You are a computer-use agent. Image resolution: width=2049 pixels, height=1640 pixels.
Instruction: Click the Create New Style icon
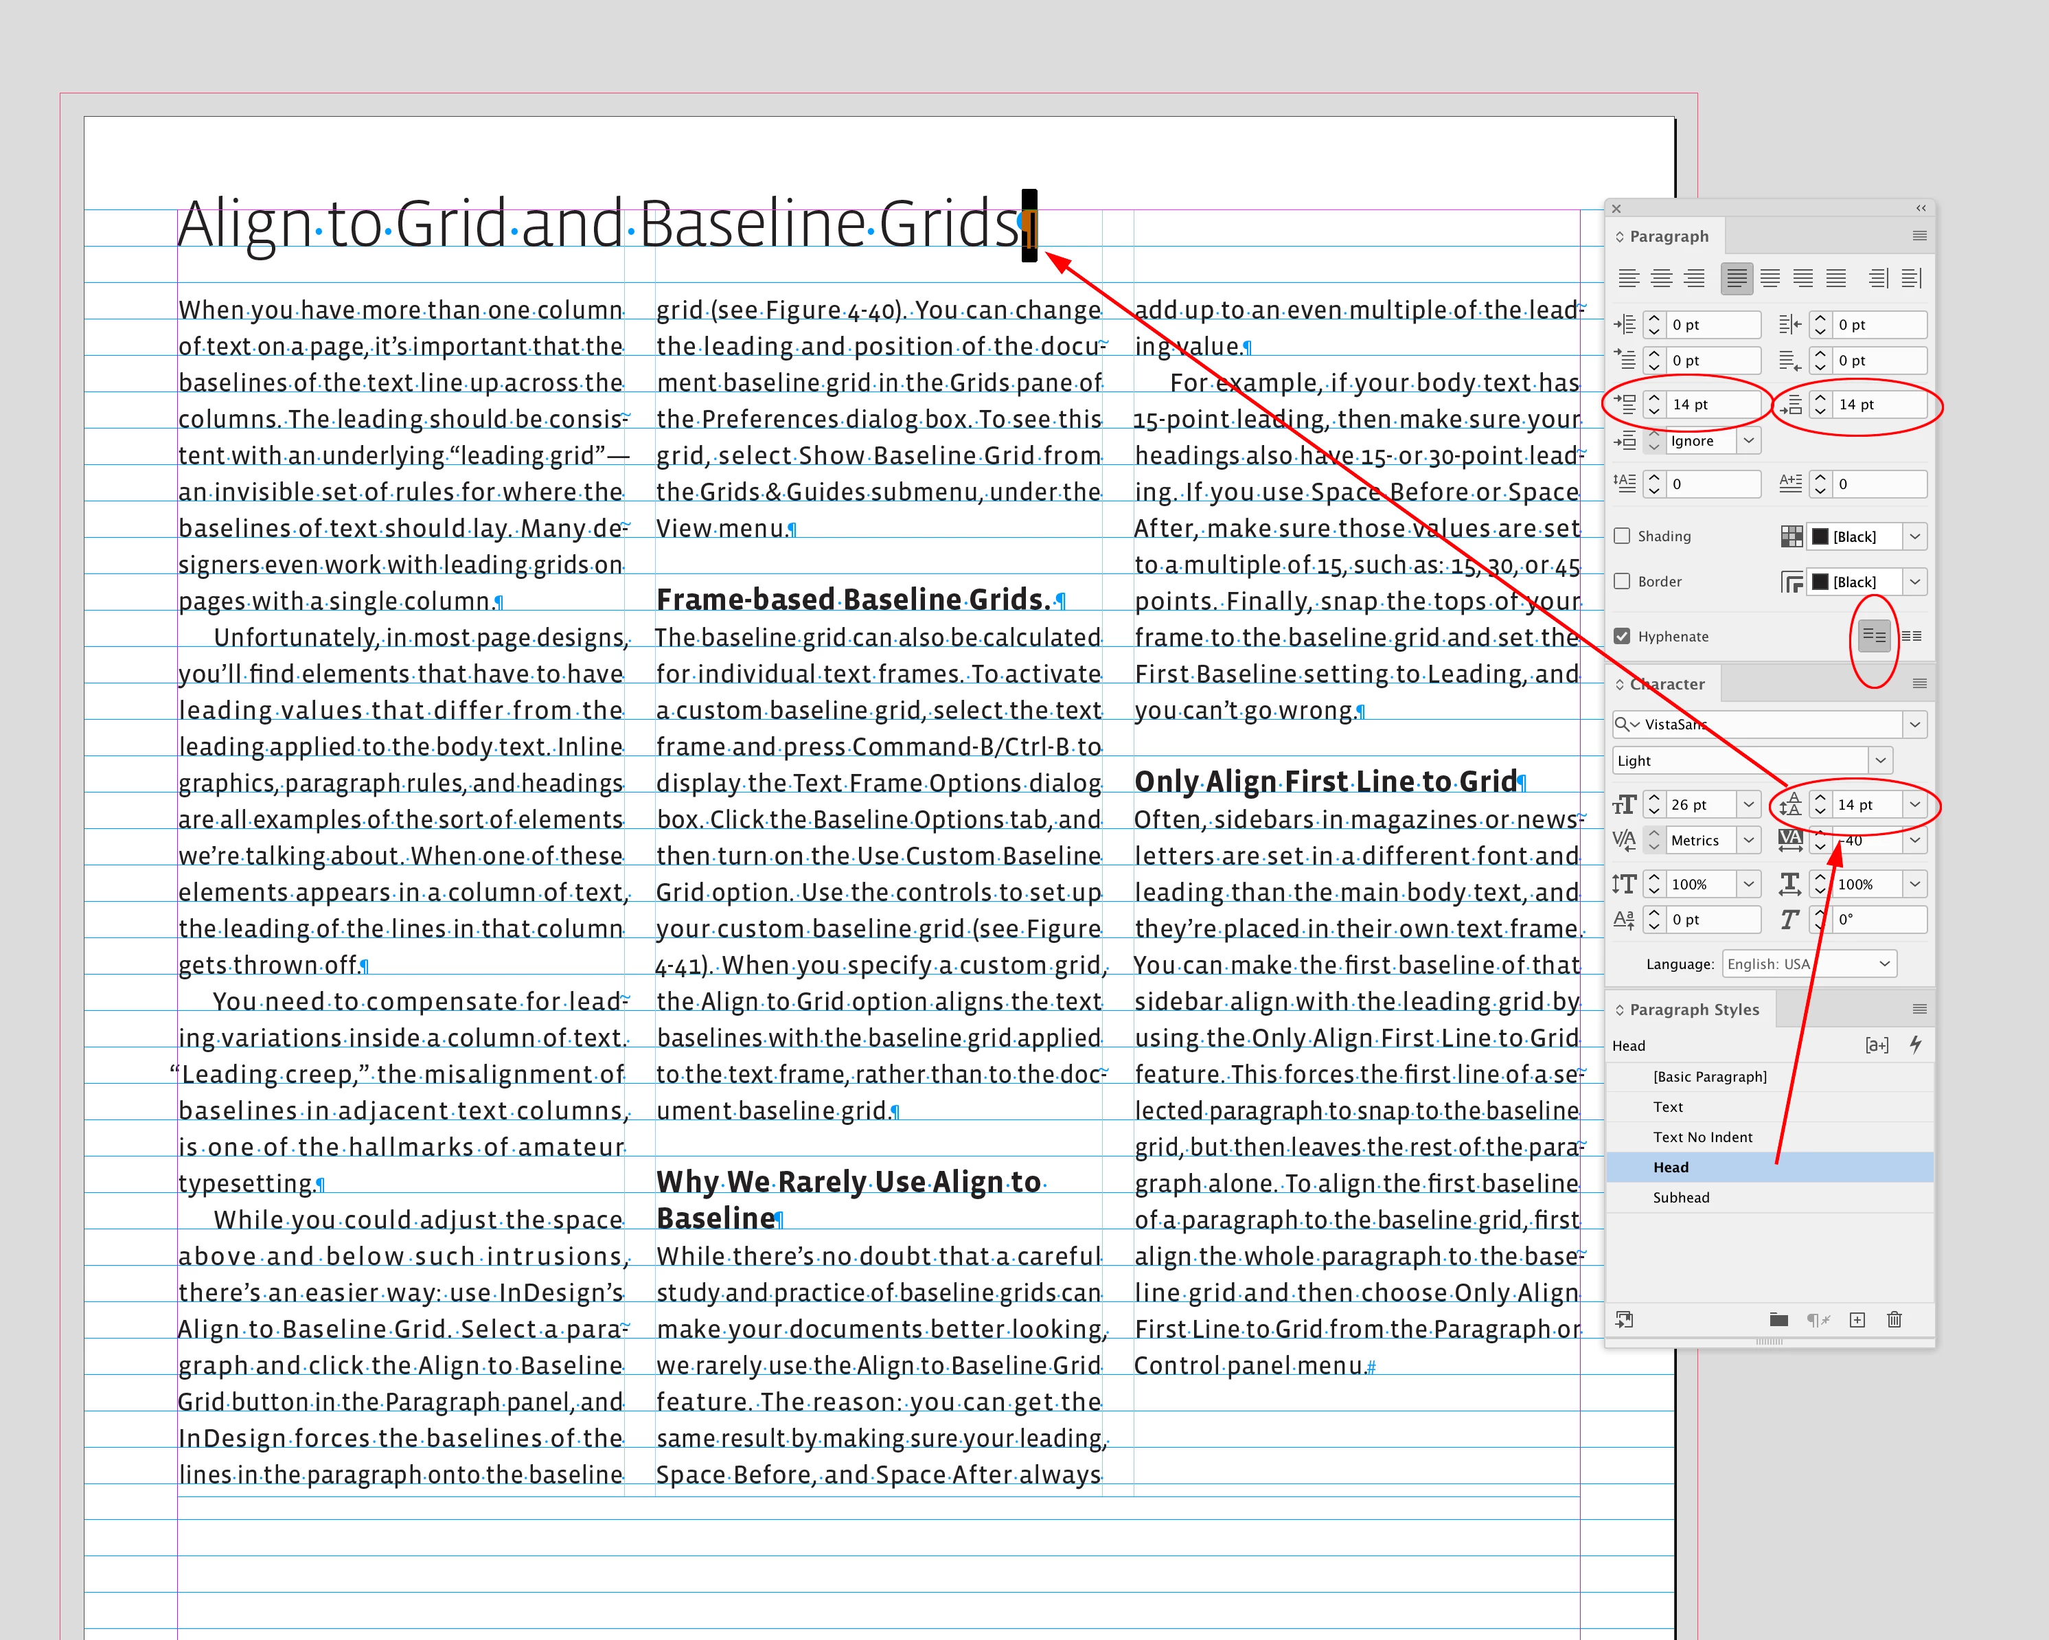point(1857,1319)
